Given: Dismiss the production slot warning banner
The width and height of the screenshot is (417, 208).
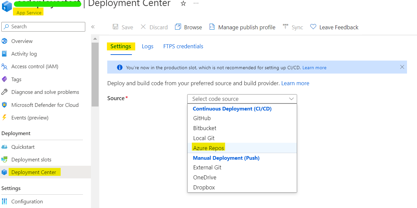Looking at the screenshot, I should pyautogui.click(x=402, y=67).
